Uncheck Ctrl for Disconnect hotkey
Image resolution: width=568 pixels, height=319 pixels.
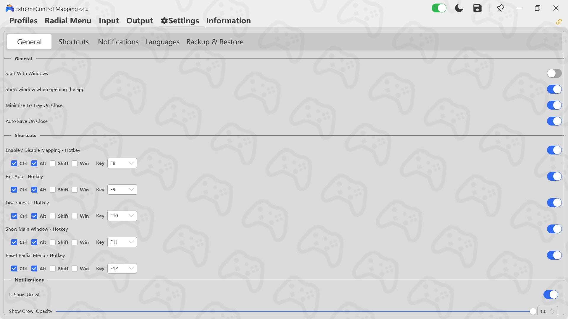(x=14, y=216)
